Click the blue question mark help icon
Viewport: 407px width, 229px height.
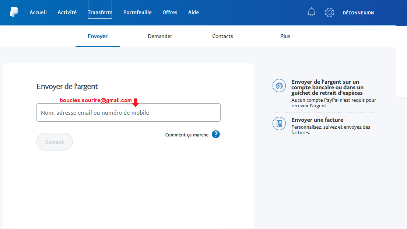tap(216, 134)
